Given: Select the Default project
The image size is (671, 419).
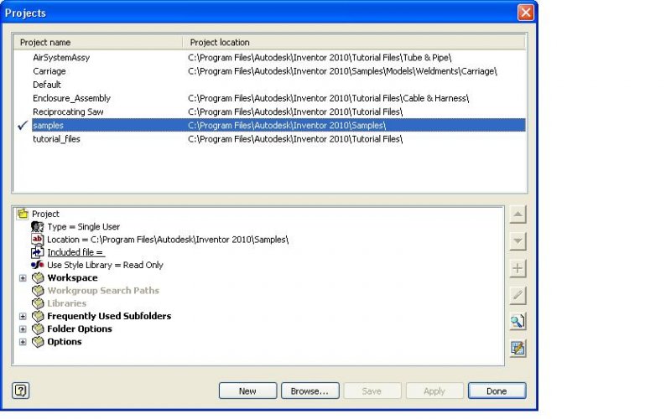Looking at the screenshot, I should 47,85.
